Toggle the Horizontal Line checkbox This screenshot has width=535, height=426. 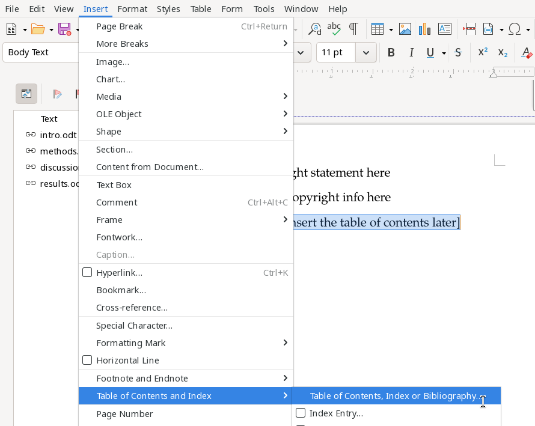pos(87,360)
